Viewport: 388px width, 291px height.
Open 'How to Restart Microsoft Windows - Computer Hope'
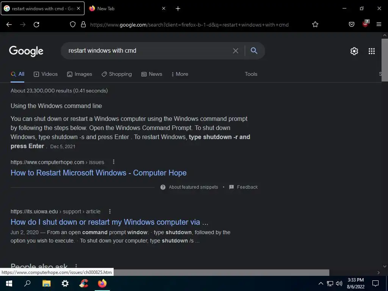[x=99, y=173]
